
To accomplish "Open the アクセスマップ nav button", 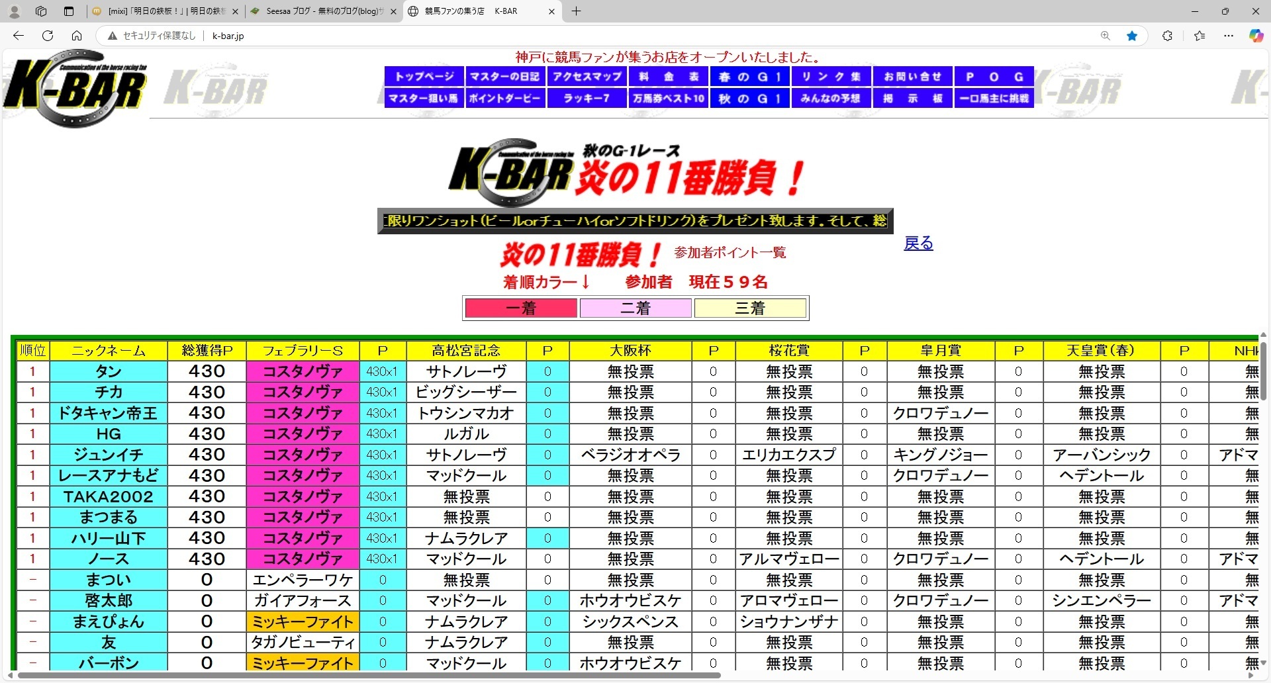I will [587, 77].
